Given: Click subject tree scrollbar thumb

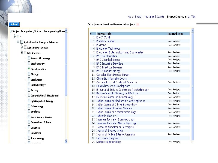Looking at the screenshot, I should (x=66, y=64).
